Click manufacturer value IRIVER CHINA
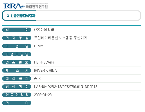Screen dimensions: 145x112 coord(45,71)
